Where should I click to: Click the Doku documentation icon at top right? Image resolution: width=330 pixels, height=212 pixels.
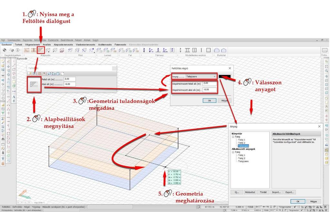click(325, 50)
